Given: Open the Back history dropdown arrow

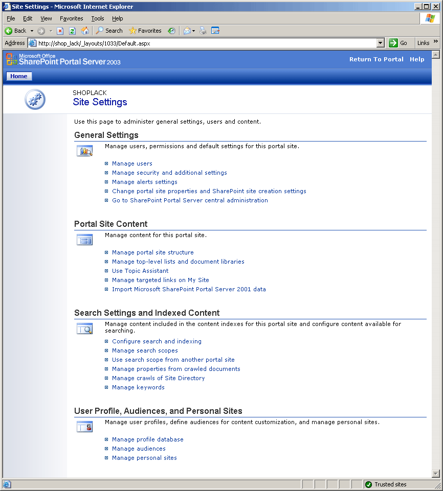Looking at the screenshot, I should click(32, 31).
